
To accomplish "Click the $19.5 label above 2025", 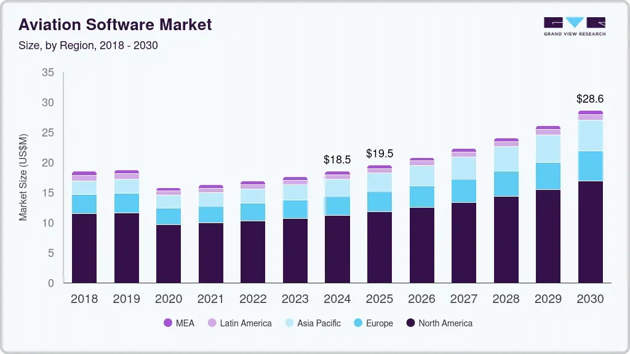I will 380,153.
